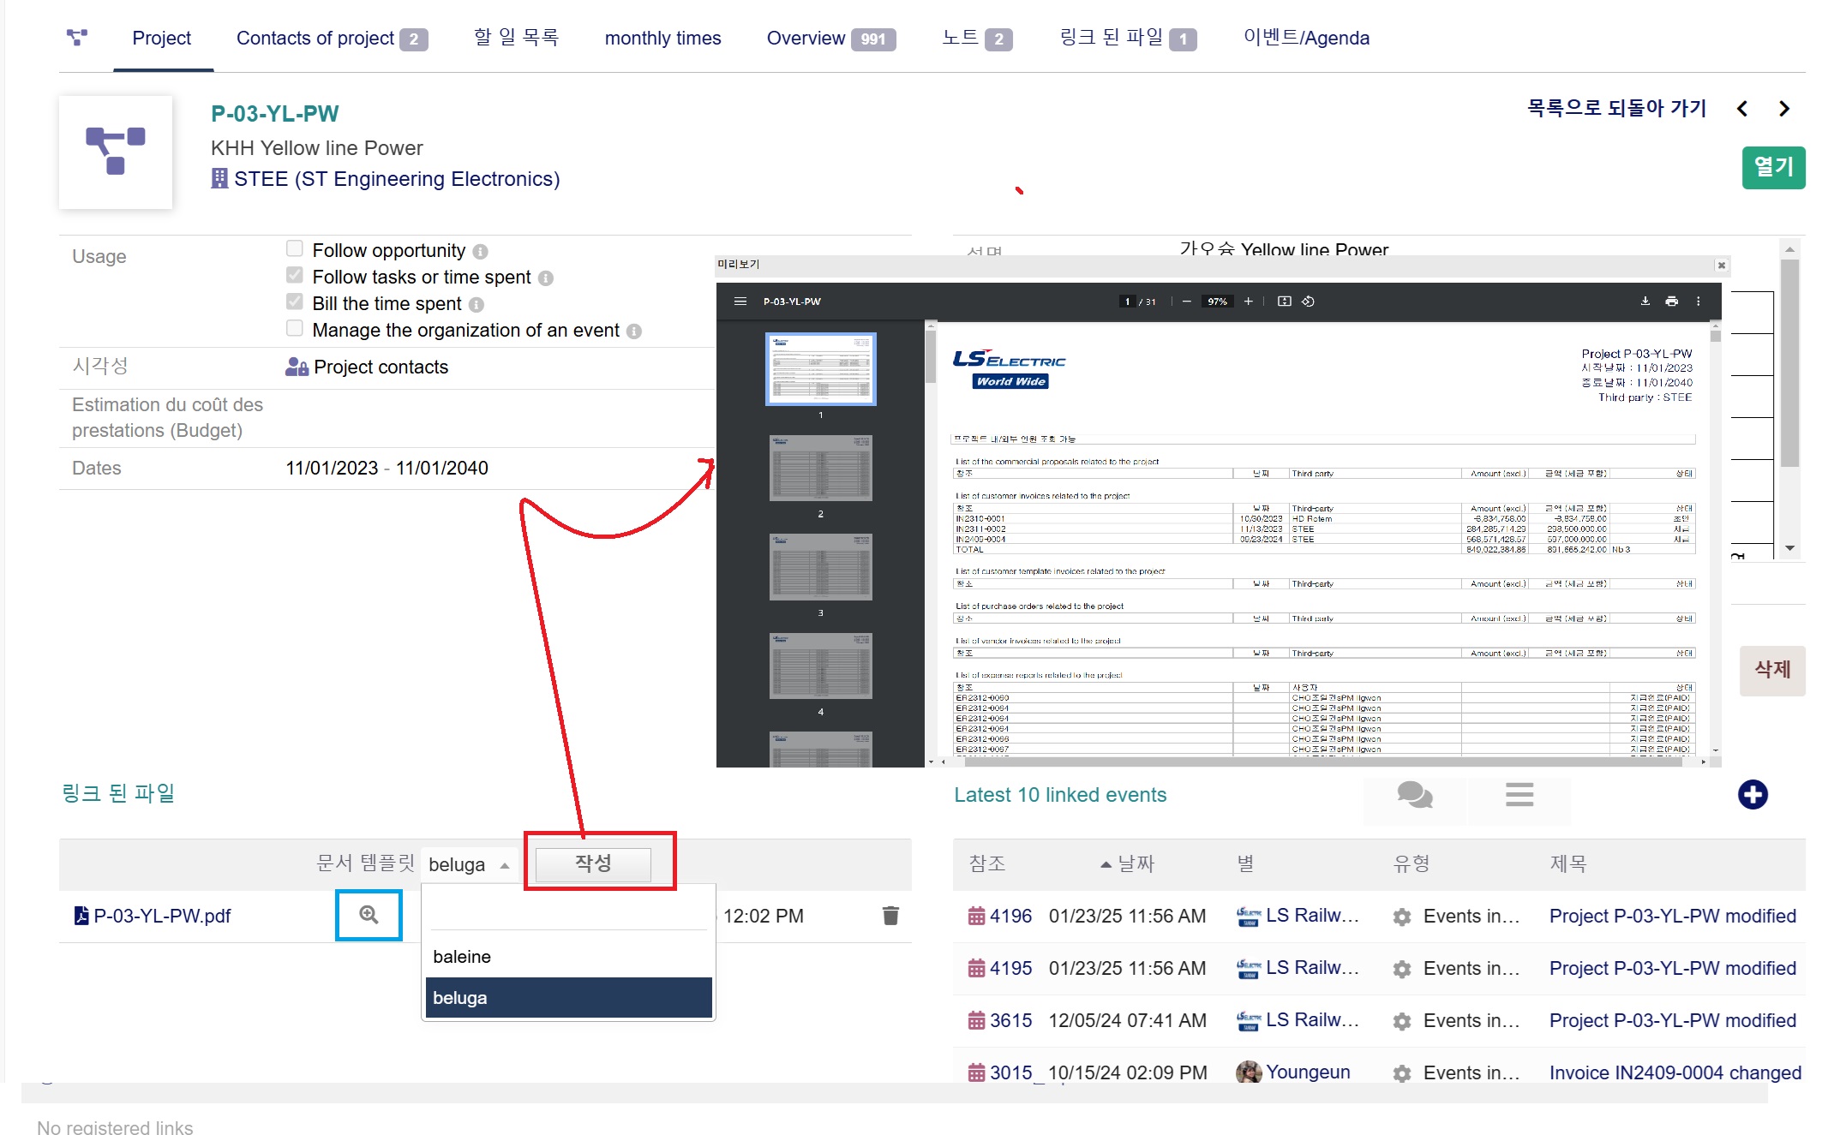
Task: Click the 작성 generate button
Action: pos(593,863)
